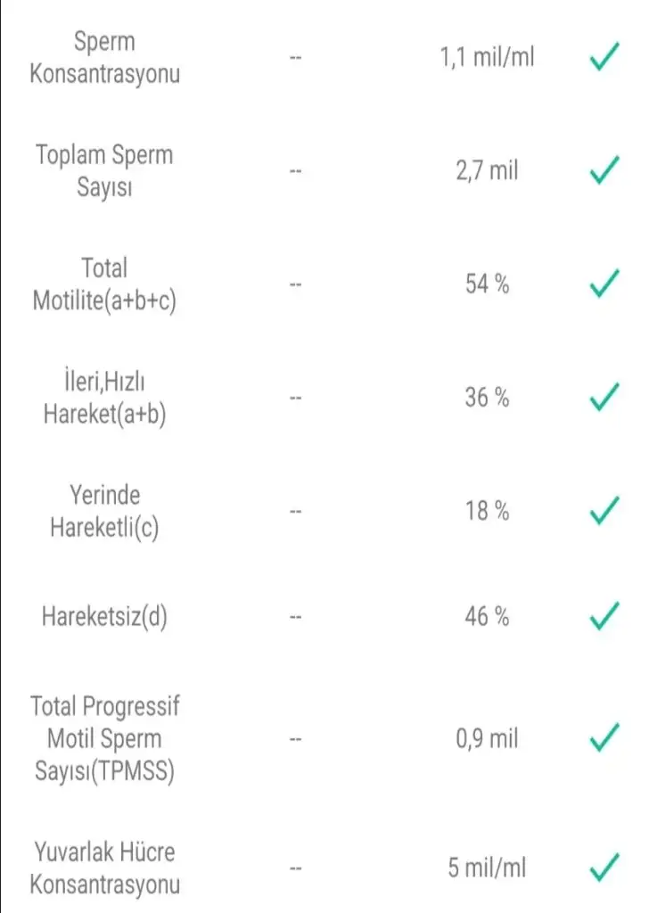649x913 pixels.
Task: Select the 36 % result value
Action: coord(487,398)
